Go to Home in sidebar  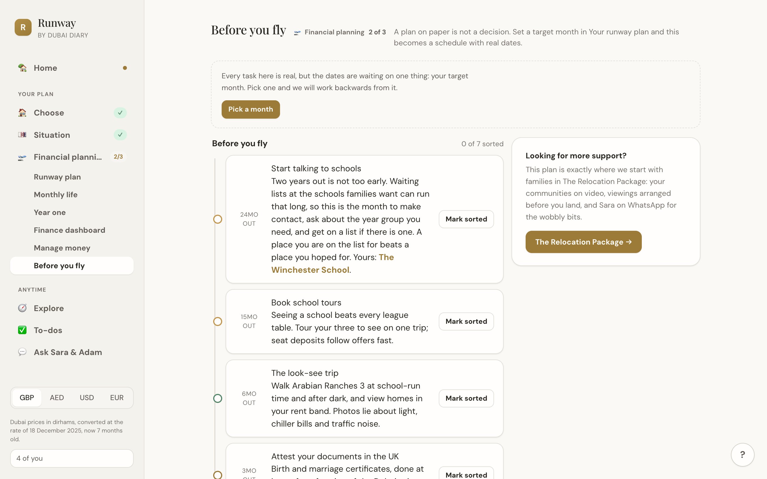point(72,68)
